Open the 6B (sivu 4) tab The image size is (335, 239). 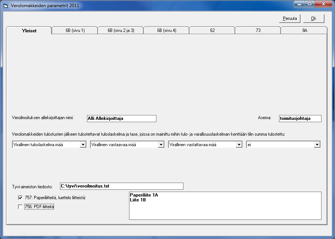point(167,30)
